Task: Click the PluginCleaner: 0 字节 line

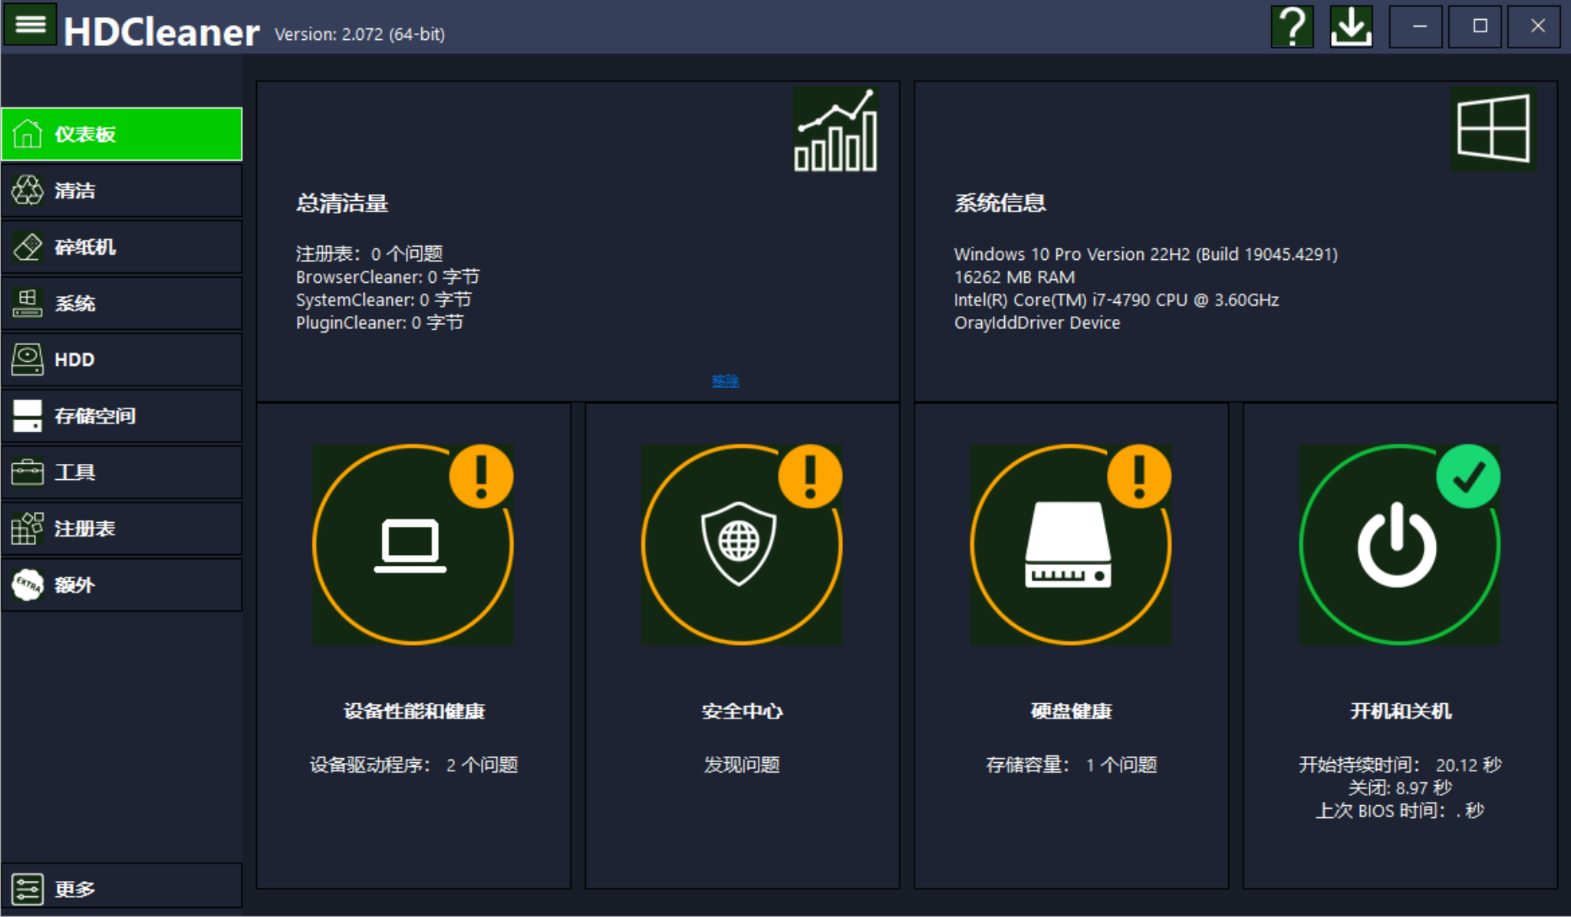Action: pos(380,323)
